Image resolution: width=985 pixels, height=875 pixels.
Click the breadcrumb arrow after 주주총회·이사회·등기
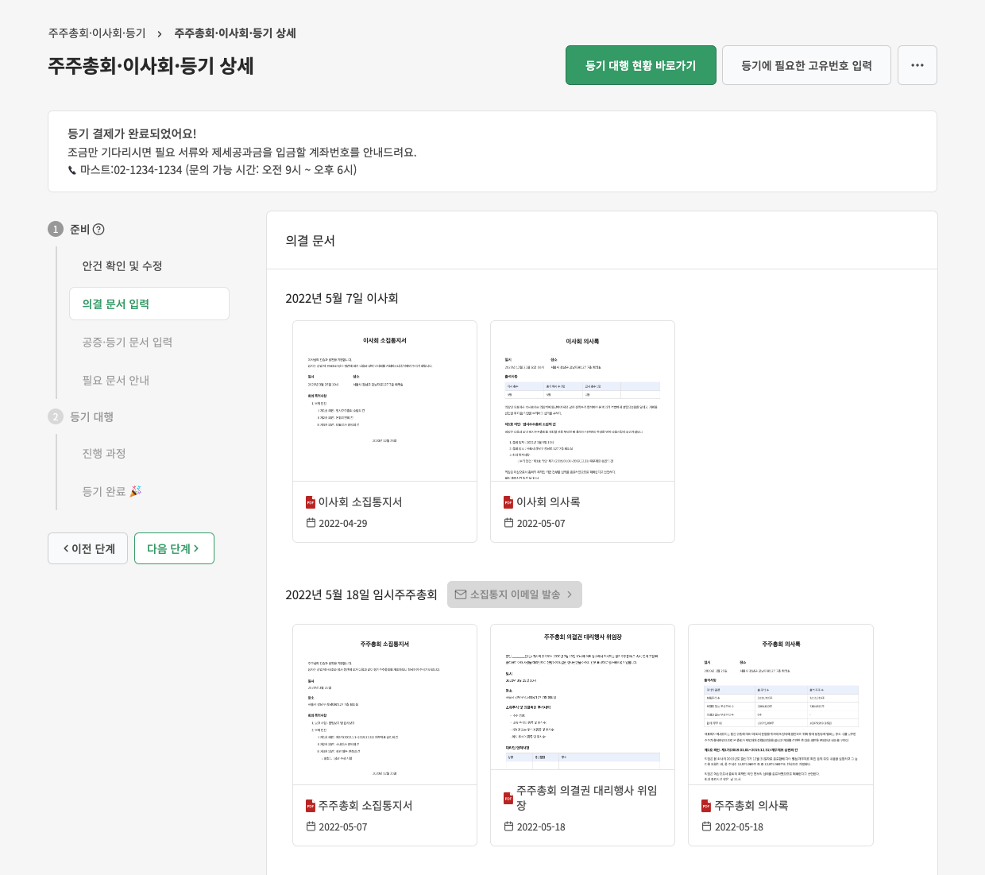(x=160, y=33)
